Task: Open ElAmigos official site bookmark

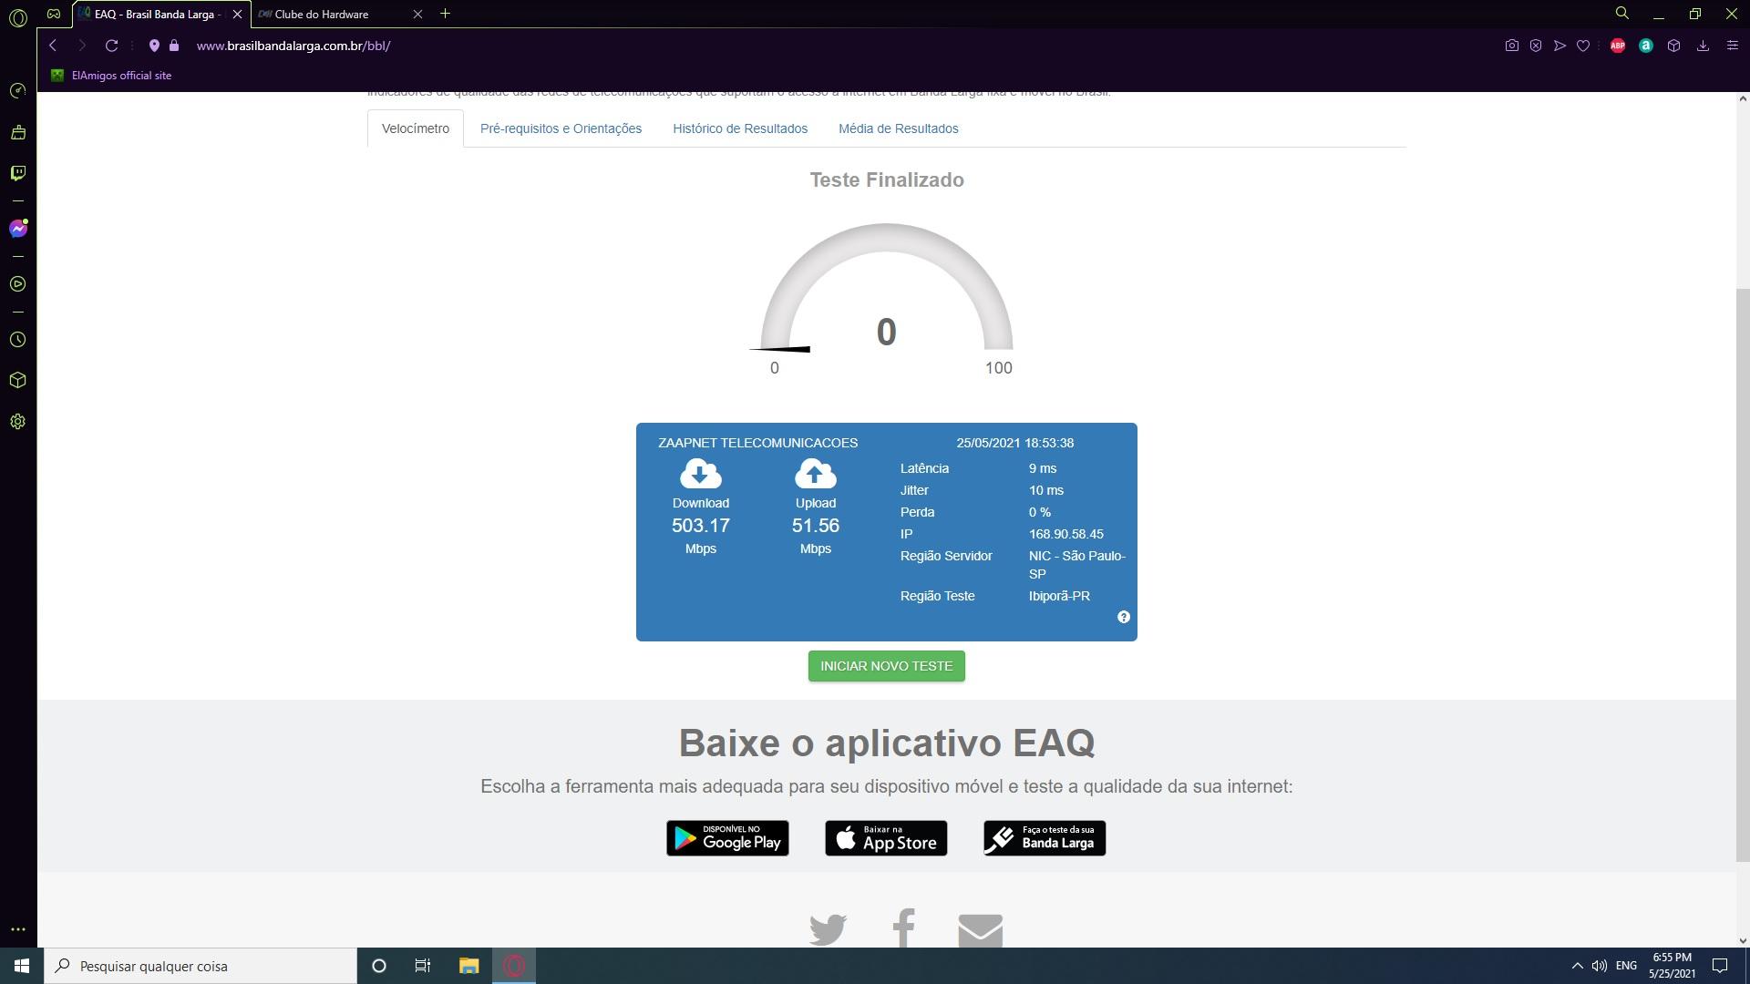Action: (111, 76)
